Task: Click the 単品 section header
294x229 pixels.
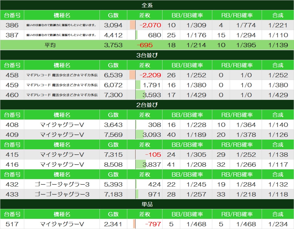Action: point(147,204)
